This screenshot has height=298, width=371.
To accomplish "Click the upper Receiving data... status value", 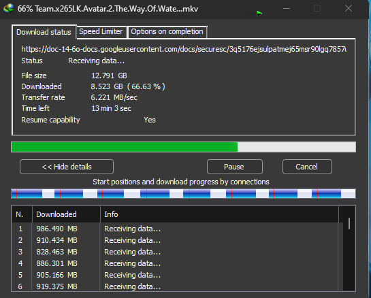I will point(96,61).
